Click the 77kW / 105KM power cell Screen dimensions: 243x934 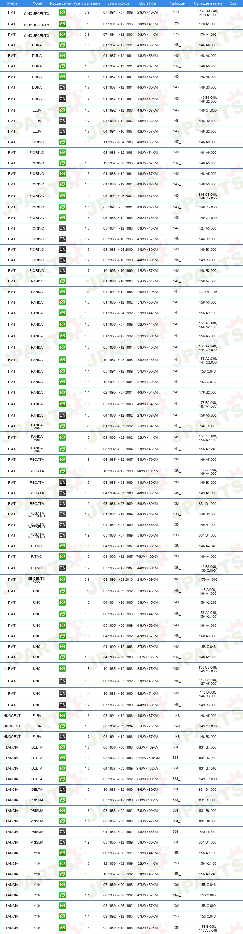tap(147, 657)
